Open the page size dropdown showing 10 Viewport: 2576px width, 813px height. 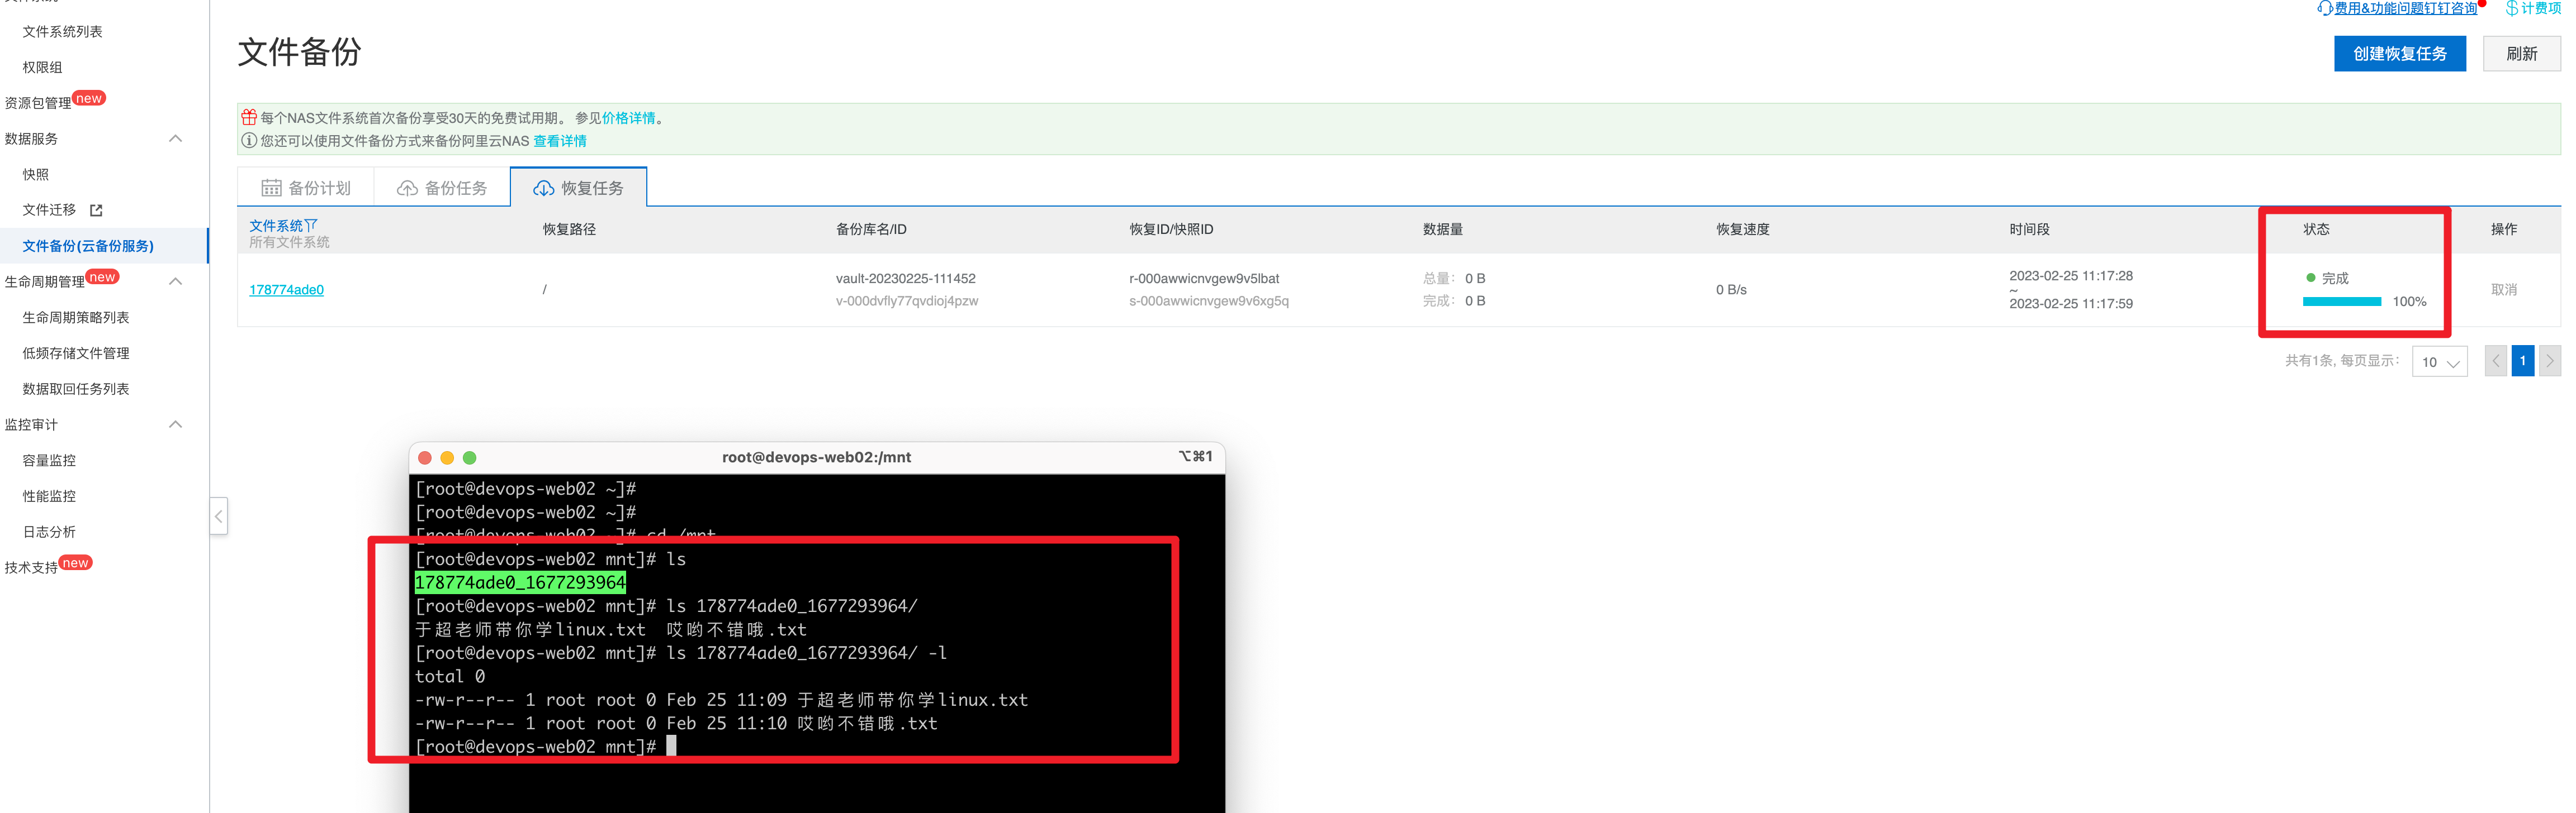[x=2439, y=362]
